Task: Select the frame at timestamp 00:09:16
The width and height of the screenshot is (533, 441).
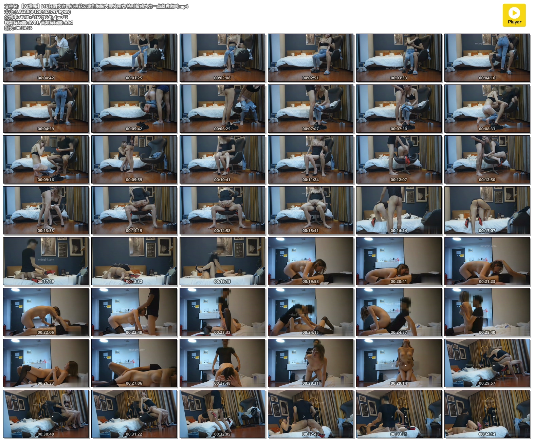Action: click(46, 159)
